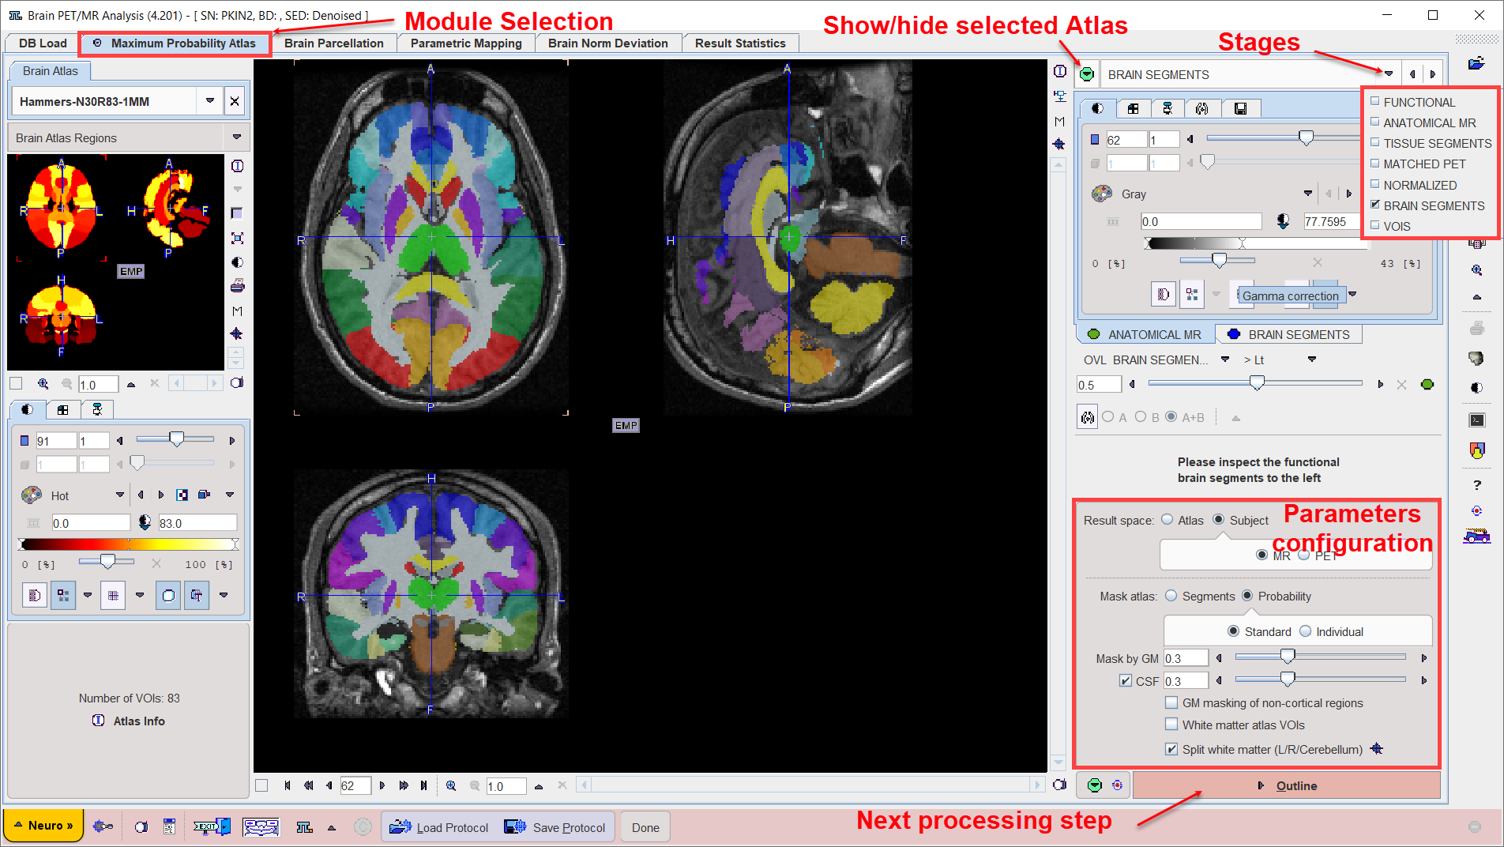The image size is (1504, 847).
Task: Expand the Neuro menu button
Action: point(43,826)
